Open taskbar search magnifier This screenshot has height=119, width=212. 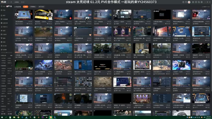tap(6, 117)
